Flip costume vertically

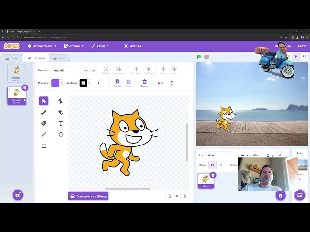(172, 83)
